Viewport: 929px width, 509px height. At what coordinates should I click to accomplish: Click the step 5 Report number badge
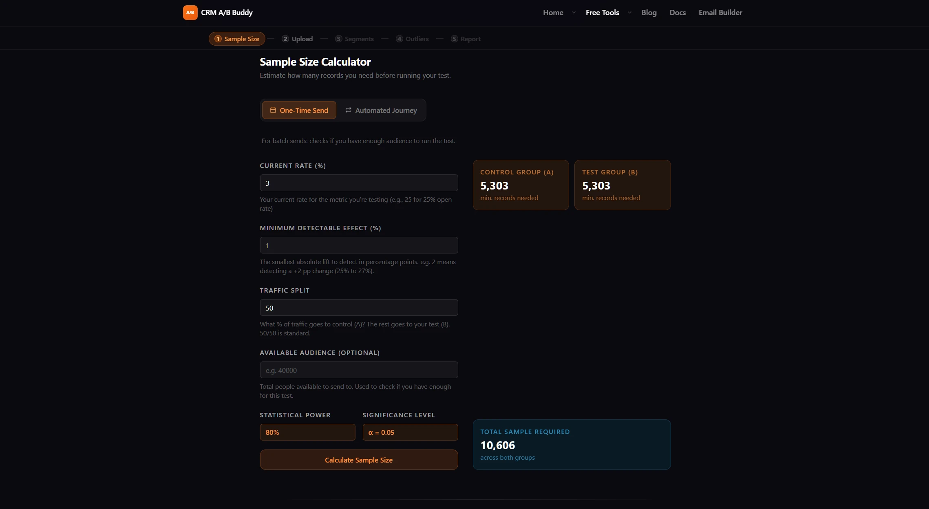tap(454, 39)
